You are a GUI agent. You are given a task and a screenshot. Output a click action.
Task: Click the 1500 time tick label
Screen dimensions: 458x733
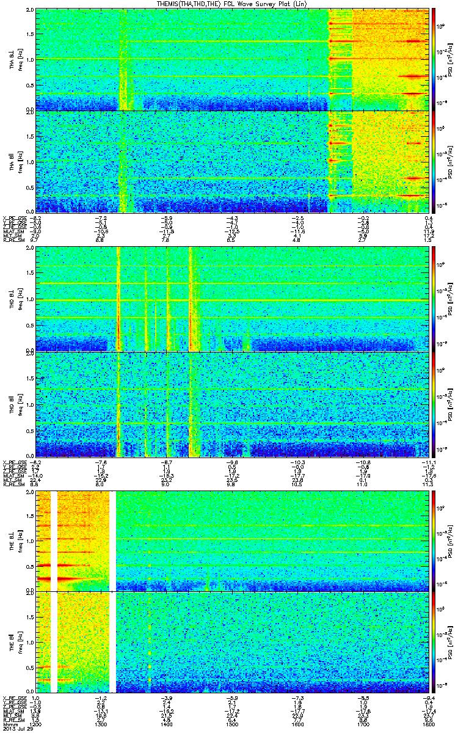coord(232,723)
